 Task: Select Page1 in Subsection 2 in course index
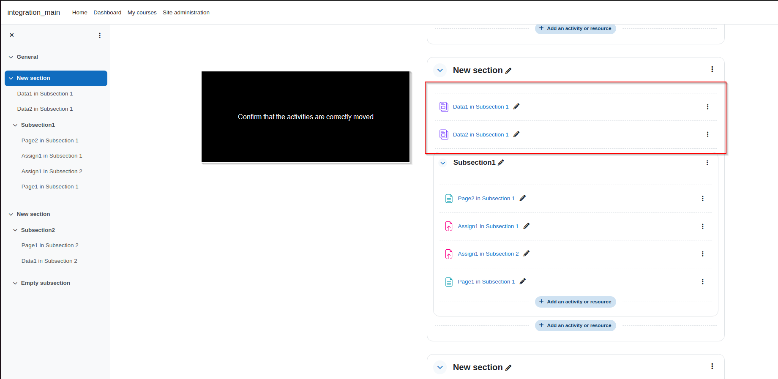[50, 245]
